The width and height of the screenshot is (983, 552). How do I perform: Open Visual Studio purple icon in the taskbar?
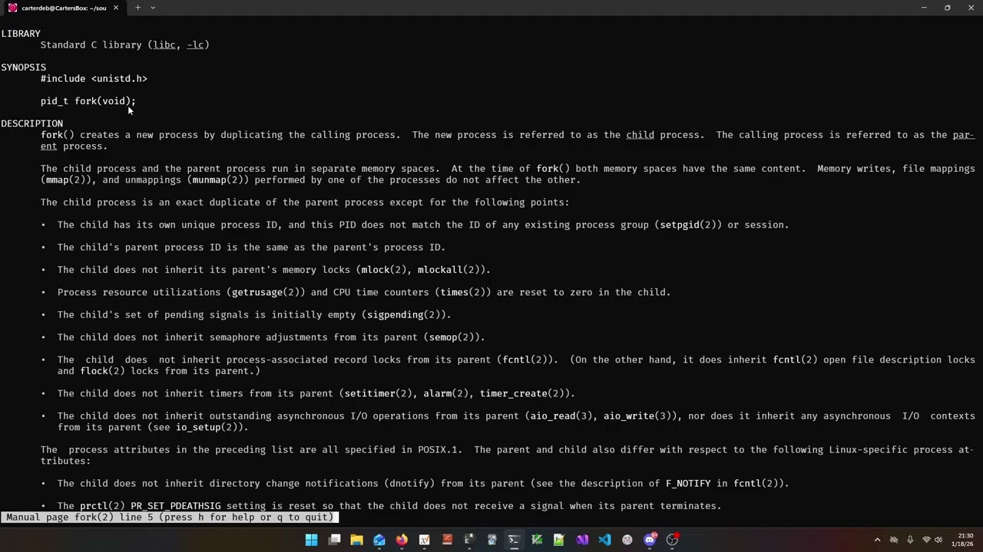(x=582, y=540)
